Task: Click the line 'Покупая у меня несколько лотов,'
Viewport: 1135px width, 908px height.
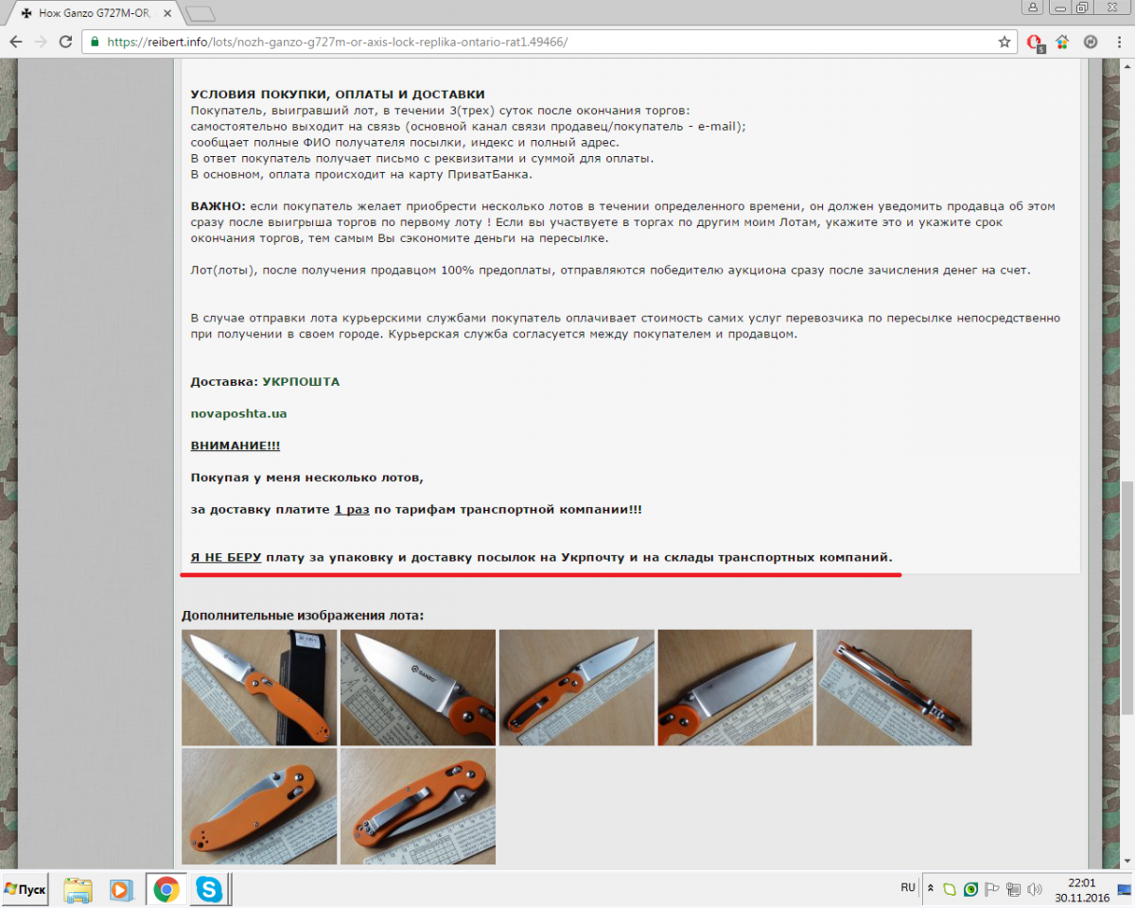Action: click(307, 478)
